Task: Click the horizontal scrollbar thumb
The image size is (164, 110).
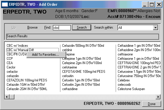Action: [x=12, y=97]
